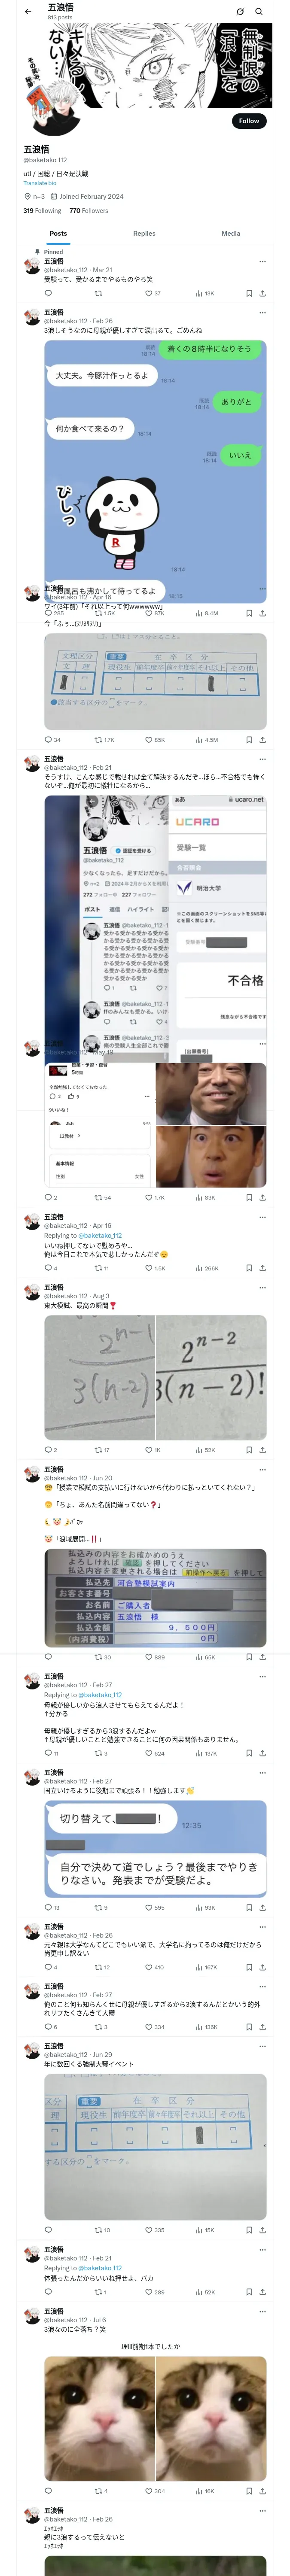
Task: View the 319 Following list
Action: click(42, 211)
